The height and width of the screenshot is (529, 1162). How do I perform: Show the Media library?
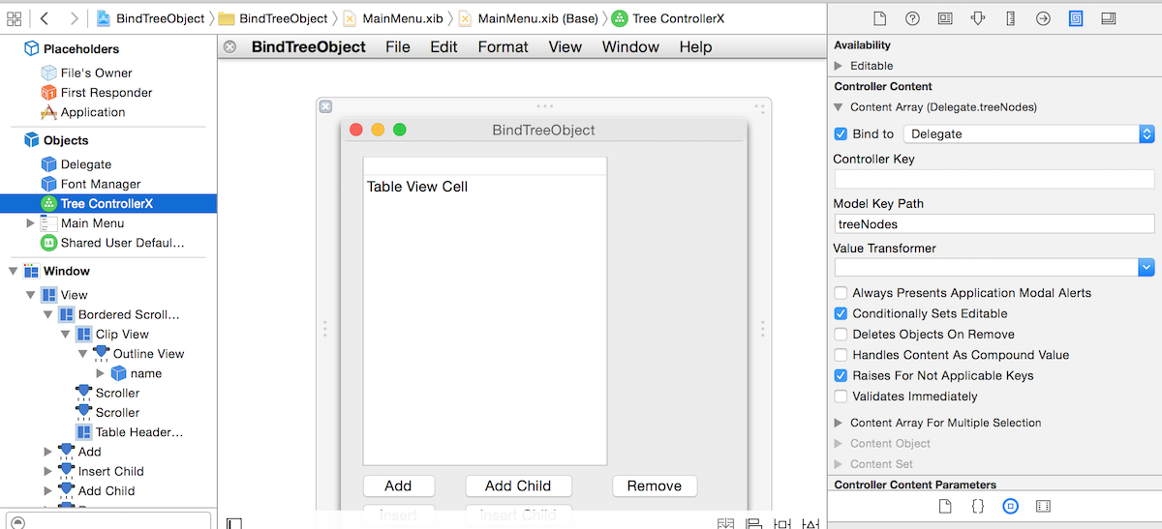[x=1043, y=506]
